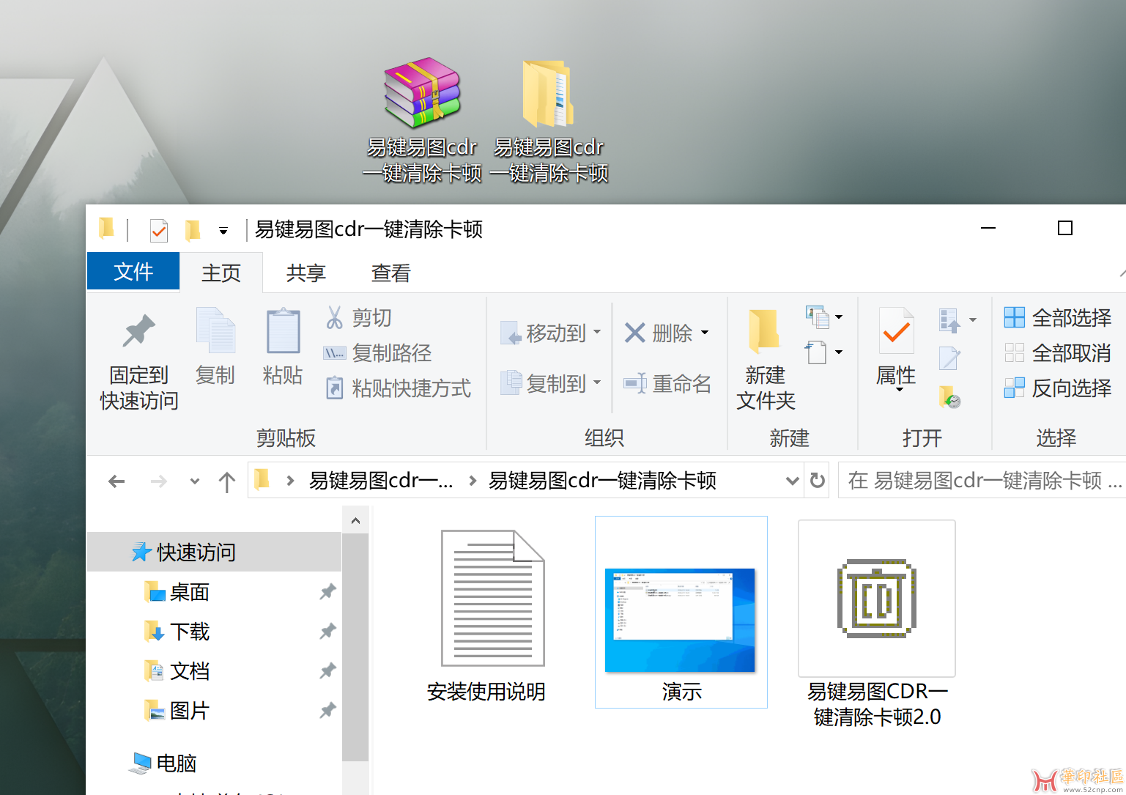The height and width of the screenshot is (795, 1126).
Task: Expand the Copy to dropdown
Action: (x=597, y=383)
